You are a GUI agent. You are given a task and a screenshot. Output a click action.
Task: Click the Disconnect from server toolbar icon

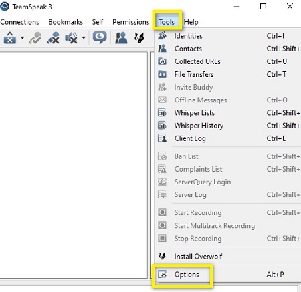click(10, 37)
